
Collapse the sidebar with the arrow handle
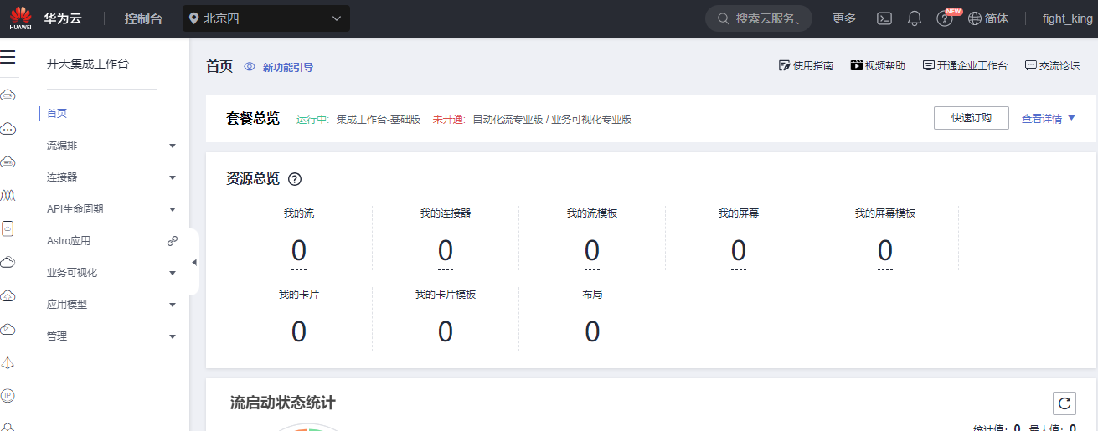tap(194, 262)
